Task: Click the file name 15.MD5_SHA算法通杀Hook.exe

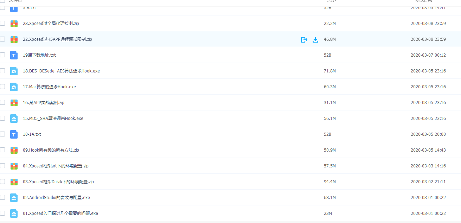Action: [53, 119]
